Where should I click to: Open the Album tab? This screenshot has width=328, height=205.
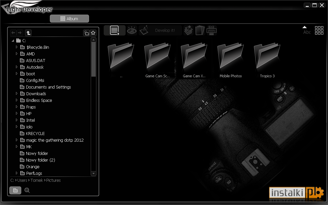(x=69, y=19)
